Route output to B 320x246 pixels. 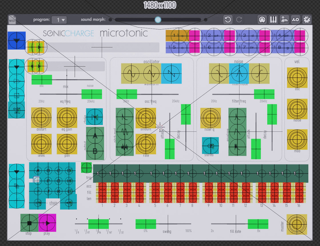coord(95,152)
